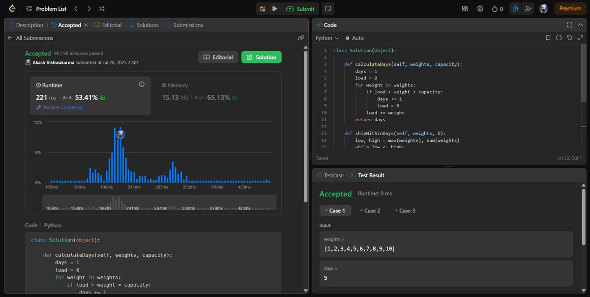Image resolution: width=590 pixels, height=297 pixels.
Task: Open the layout grid icon
Action: click(x=465, y=9)
